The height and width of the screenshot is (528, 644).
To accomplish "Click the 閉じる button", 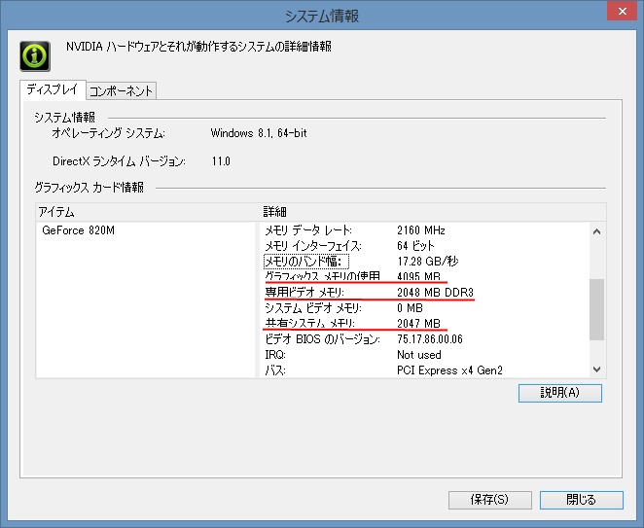I will coord(581,500).
